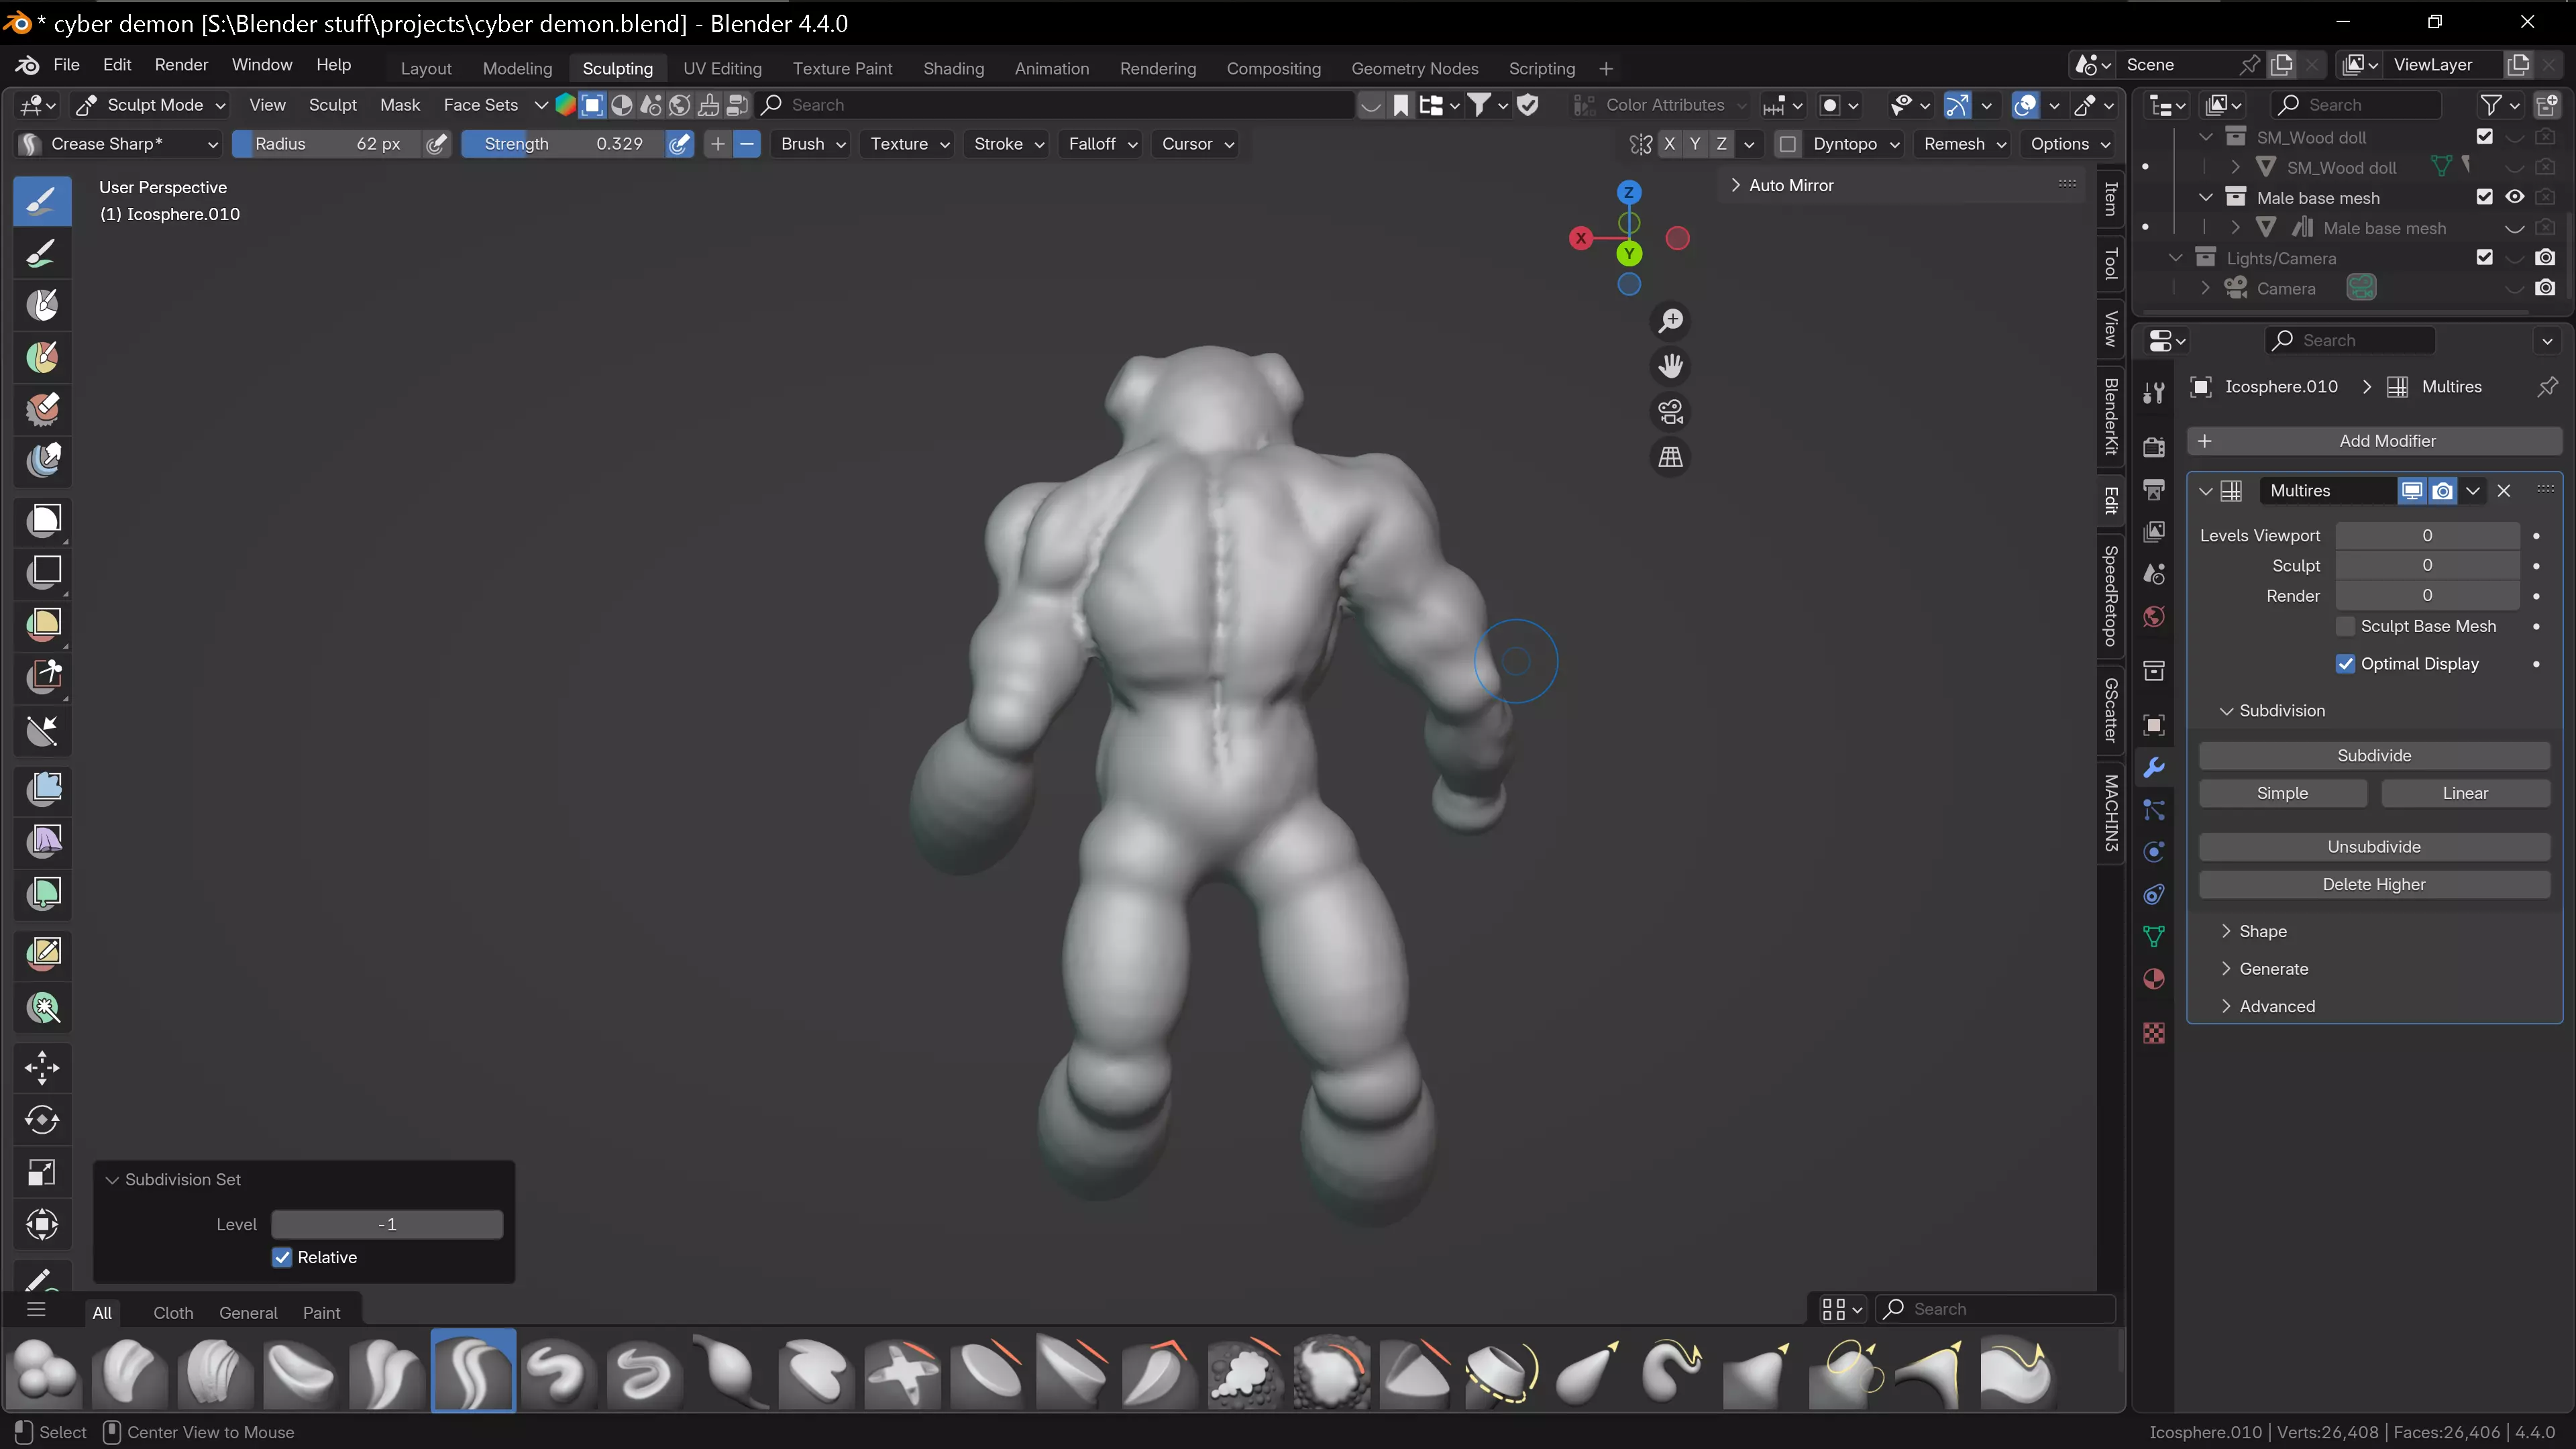The height and width of the screenshot is (1449, 2576).
Task: Select the Scale tool in toolbar
Action: click(43, 1172)
